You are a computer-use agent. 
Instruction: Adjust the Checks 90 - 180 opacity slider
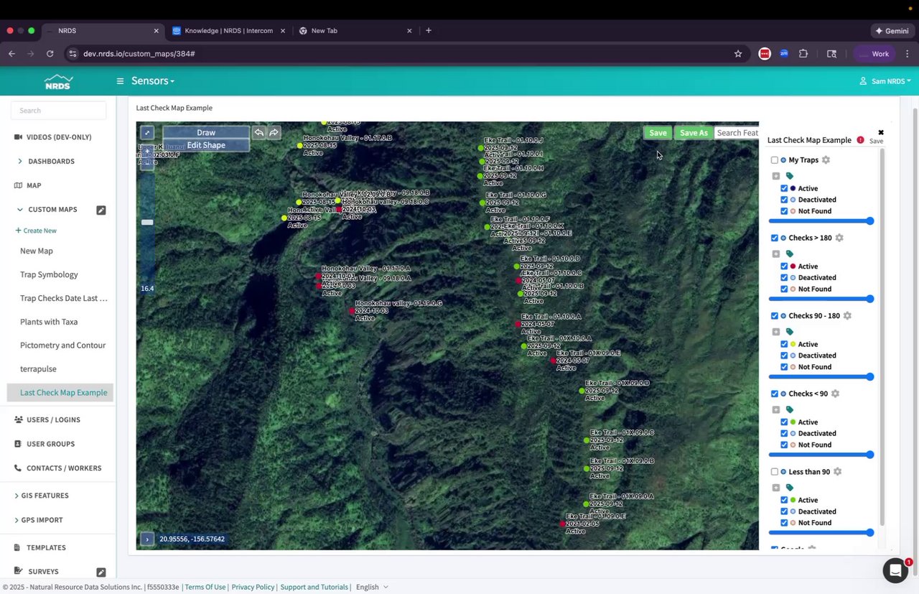[821, 377]
